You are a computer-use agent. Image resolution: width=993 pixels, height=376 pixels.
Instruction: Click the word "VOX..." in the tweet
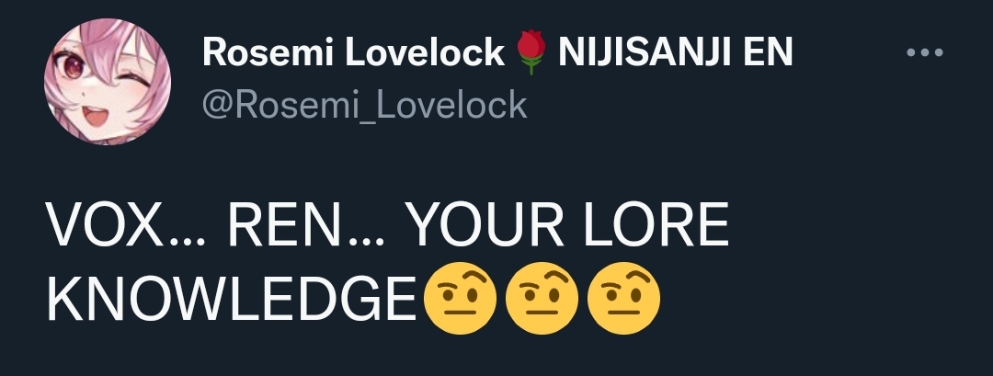pyautogui.click(x=126, y=226)
